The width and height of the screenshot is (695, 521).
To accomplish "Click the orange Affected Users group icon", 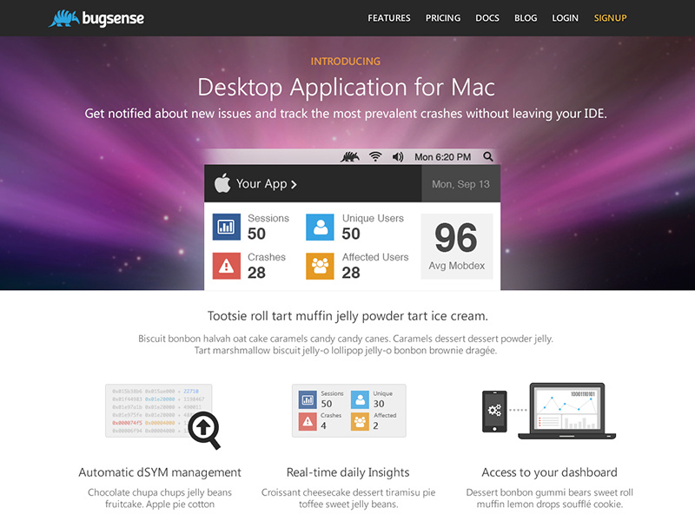I will (321, 266).
